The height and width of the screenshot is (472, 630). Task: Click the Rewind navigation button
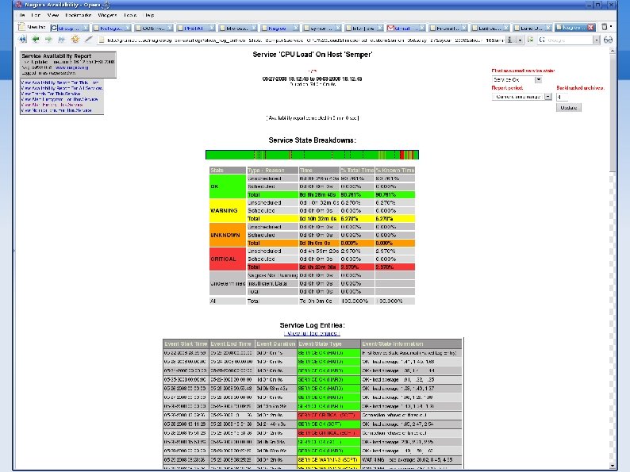[x=22, y=40]
